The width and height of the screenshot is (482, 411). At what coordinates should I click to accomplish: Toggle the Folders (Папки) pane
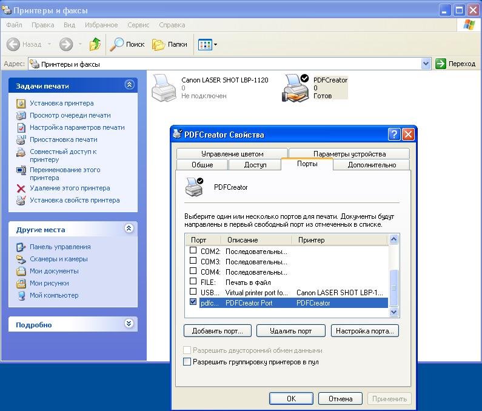point(170,44)
